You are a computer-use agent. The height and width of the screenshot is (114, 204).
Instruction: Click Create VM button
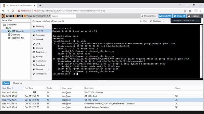point(165,16)
